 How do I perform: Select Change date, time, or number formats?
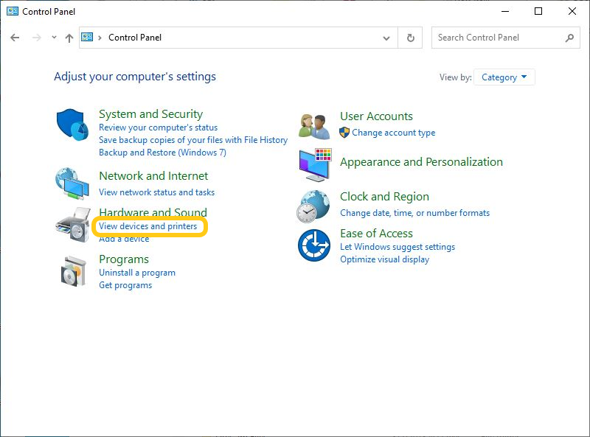pos(415,213)
